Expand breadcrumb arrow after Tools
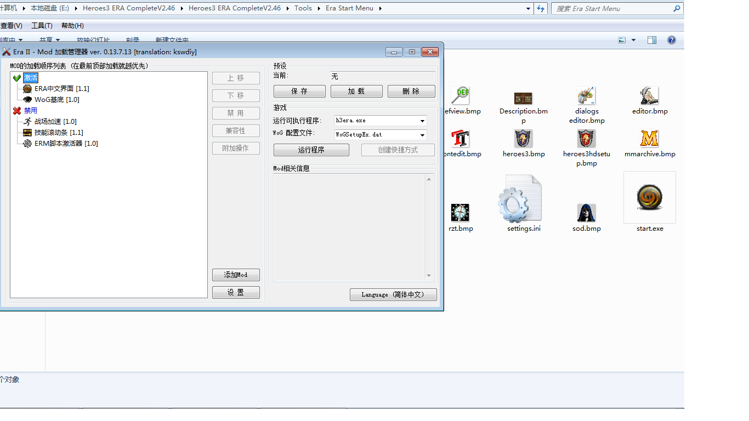The image size is (749, 421). pyautogui.click(x=319, y=8)
